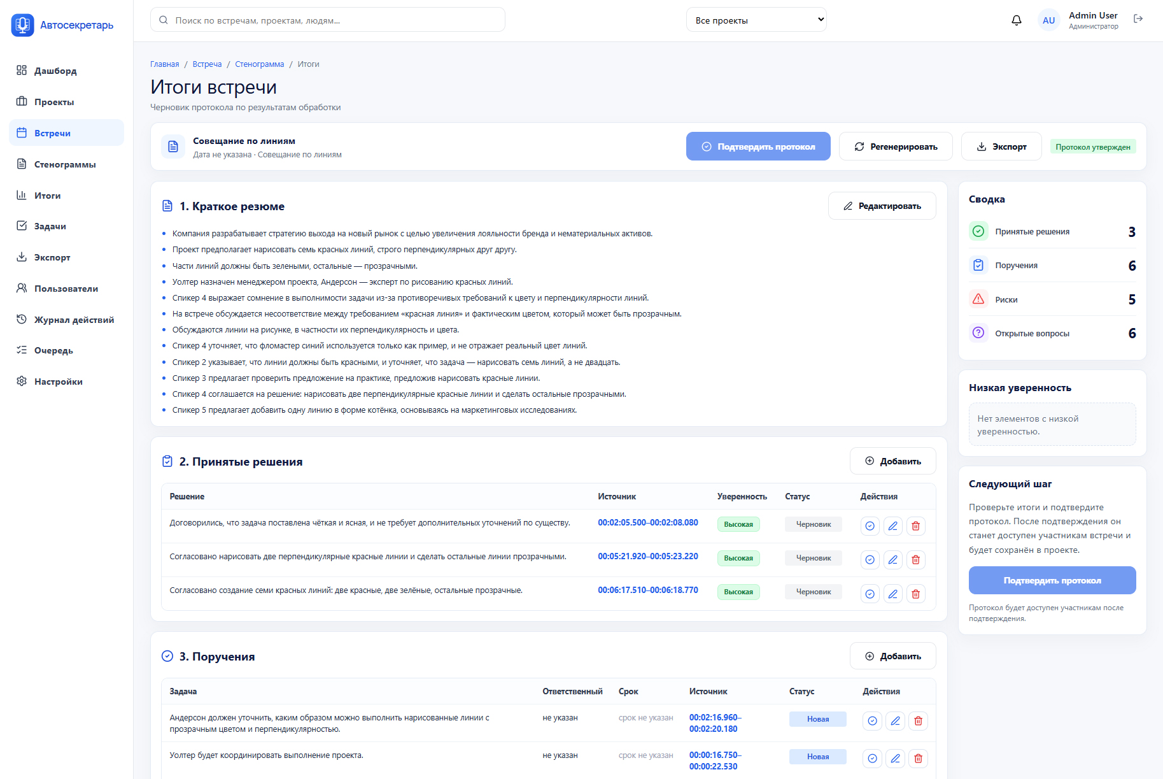Delete the Уолтер будет координировать task
The height and width of the screenshot is (779, 1163).
(918, 759)
